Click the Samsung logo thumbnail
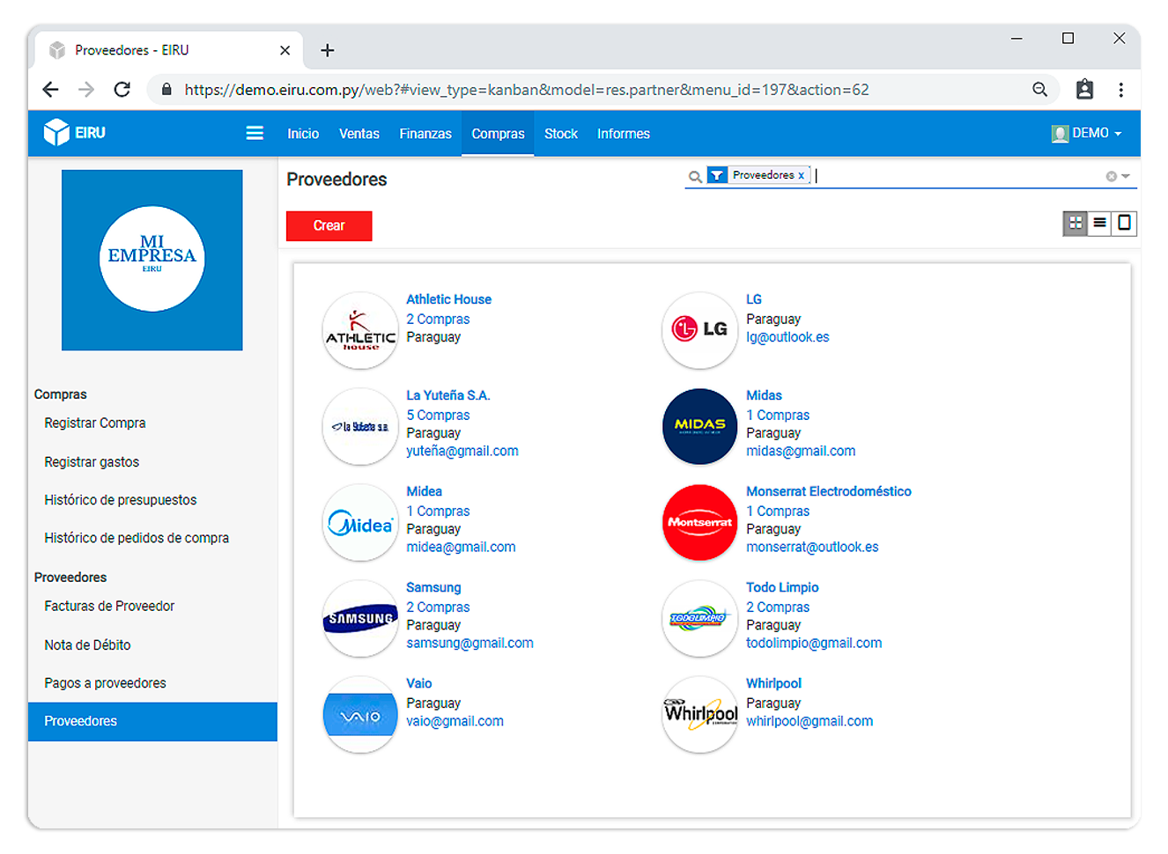This screenshot has height=854, width=1168. pos(360,618)
